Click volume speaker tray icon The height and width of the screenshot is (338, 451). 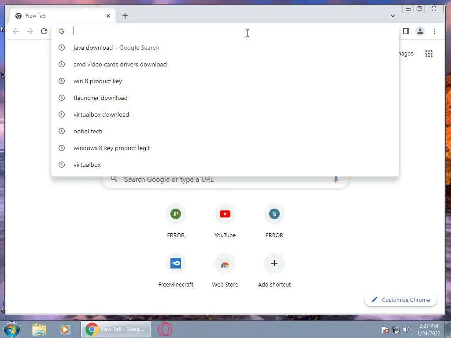[x=406, y=330]
